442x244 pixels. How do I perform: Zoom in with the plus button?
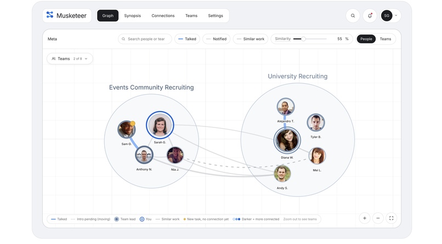[x=365, y=218]
